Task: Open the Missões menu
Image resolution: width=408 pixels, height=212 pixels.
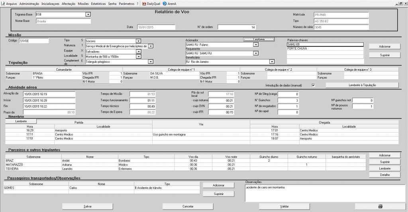Action: (x=83, y=3)
